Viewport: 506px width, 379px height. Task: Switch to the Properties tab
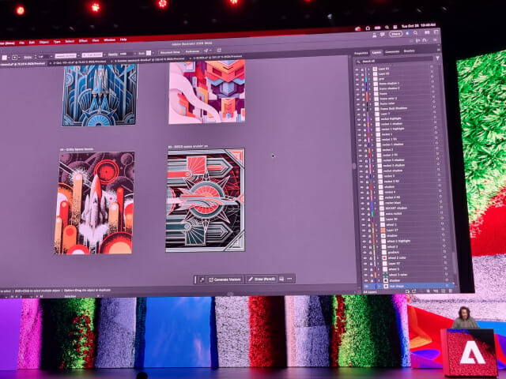(x=364, y=51)
